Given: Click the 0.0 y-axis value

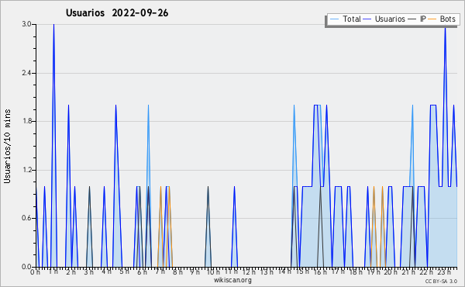Looking at the screenshot, I should click(x=26, y=267).
